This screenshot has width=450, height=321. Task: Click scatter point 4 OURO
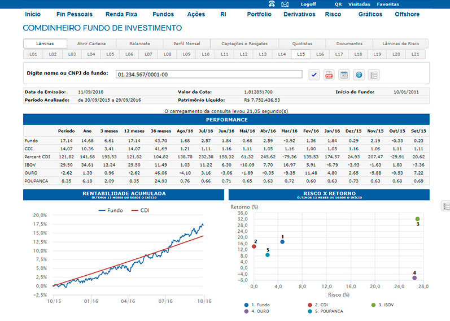[414, 278]
